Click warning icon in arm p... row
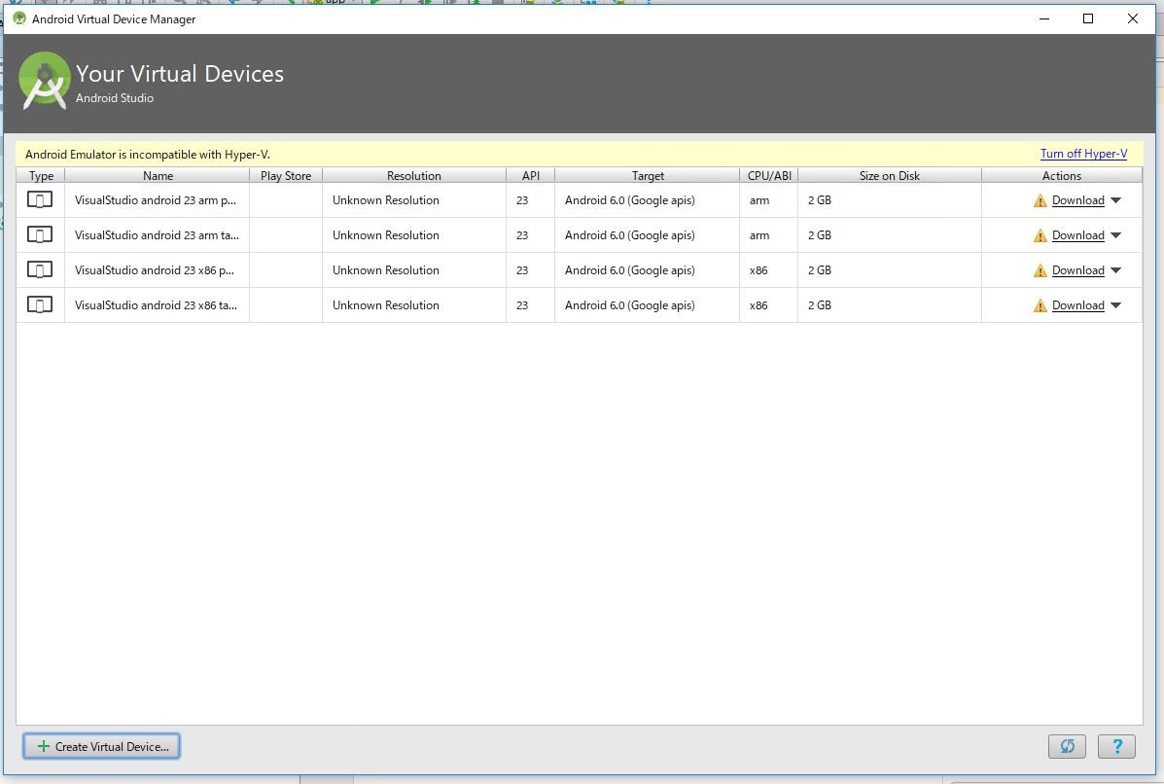Screen dimensions: 1164x784 tap(1041, 200)
